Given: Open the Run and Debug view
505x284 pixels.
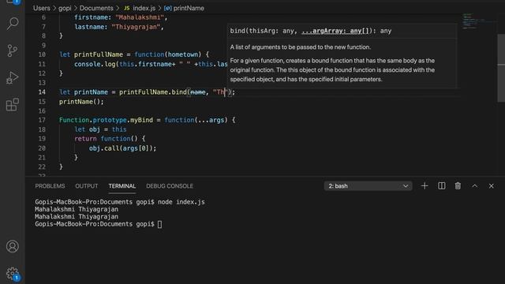Looking at the screenshot, I should coord(13,77).
